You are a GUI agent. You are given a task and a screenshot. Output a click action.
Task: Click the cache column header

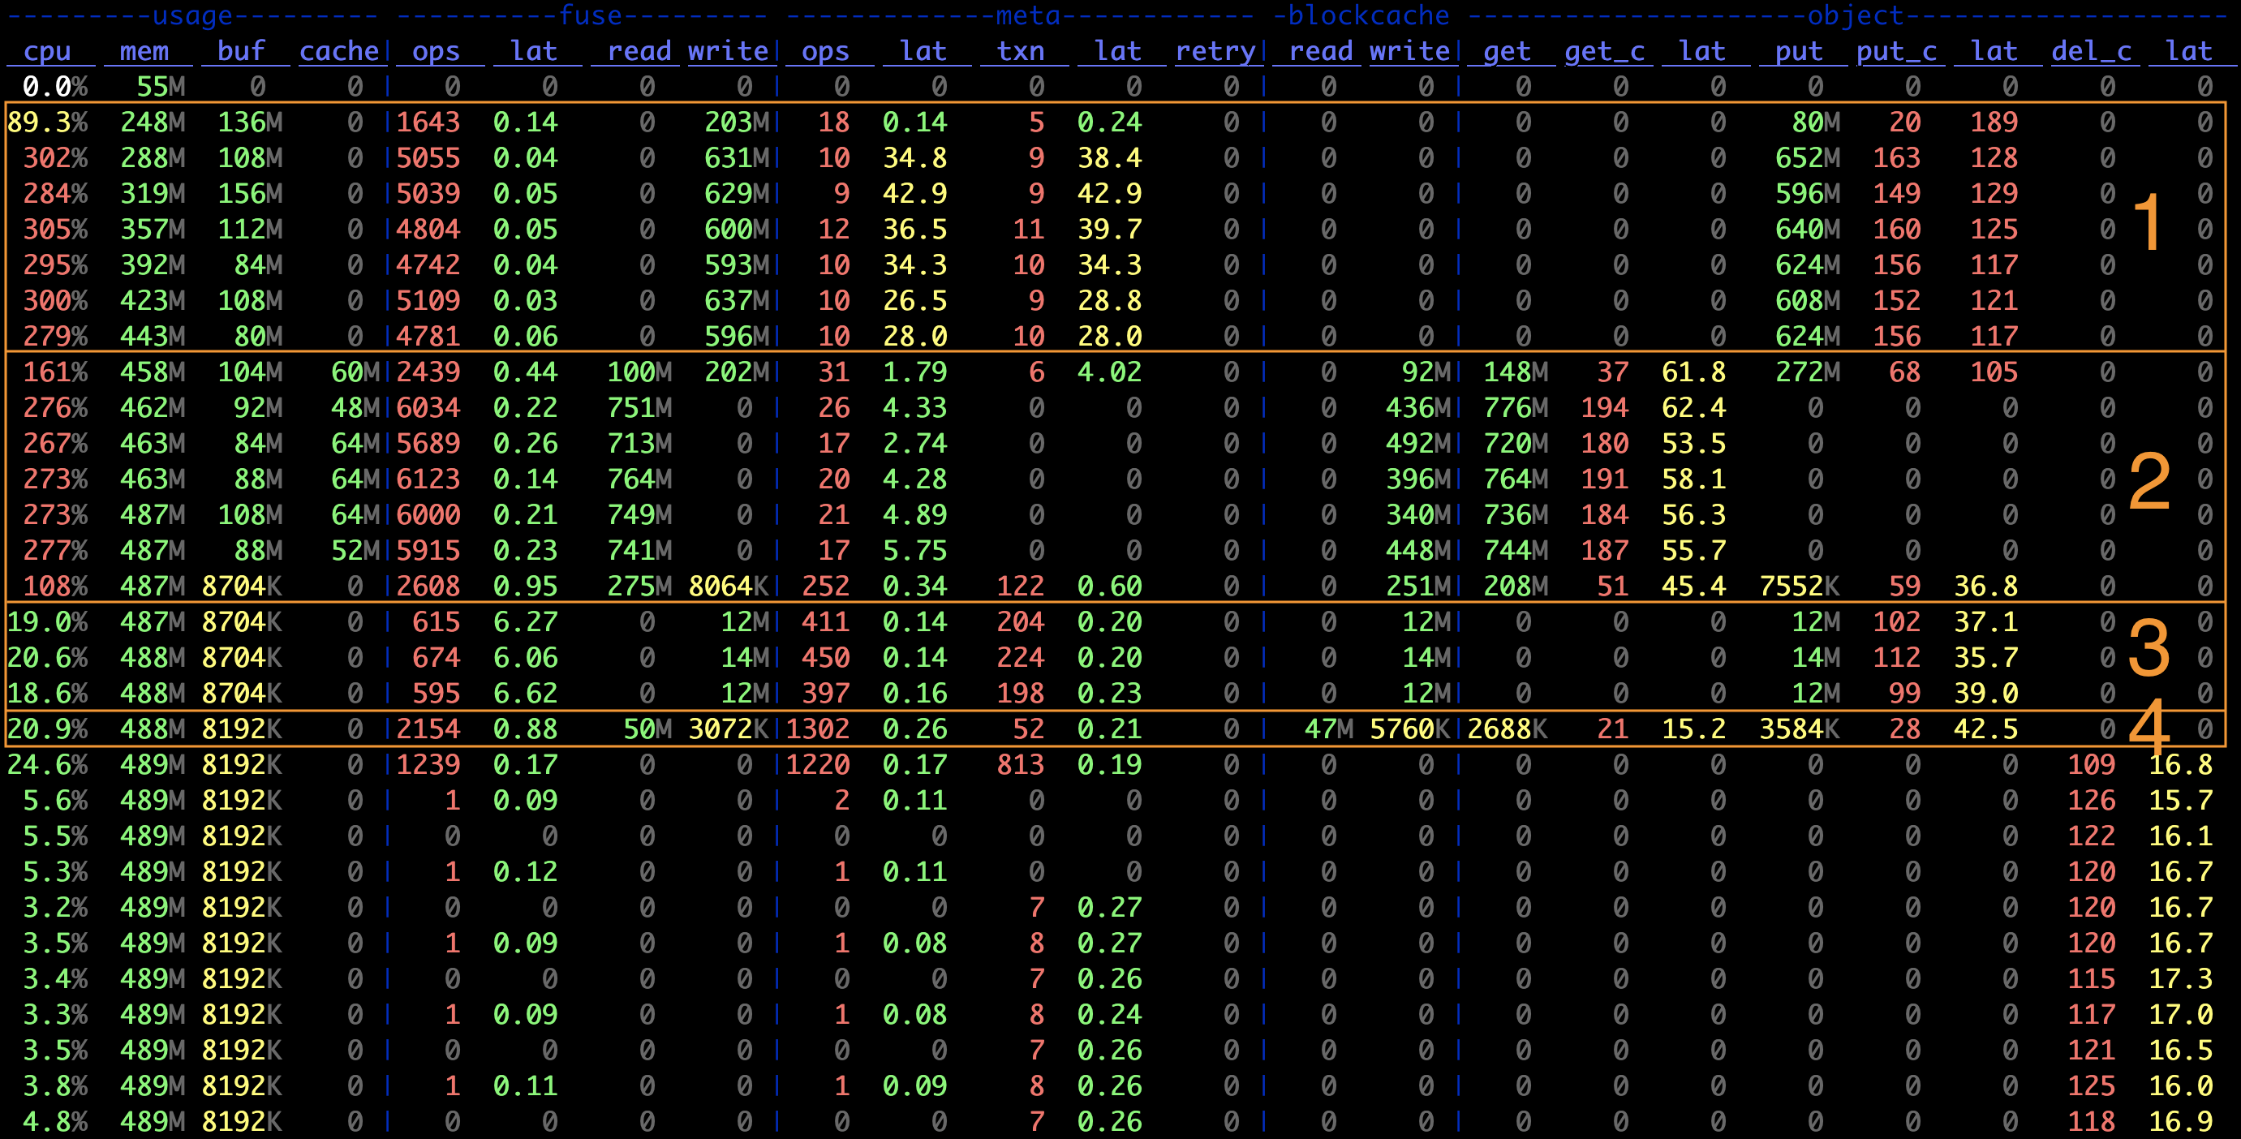(341, 52)
